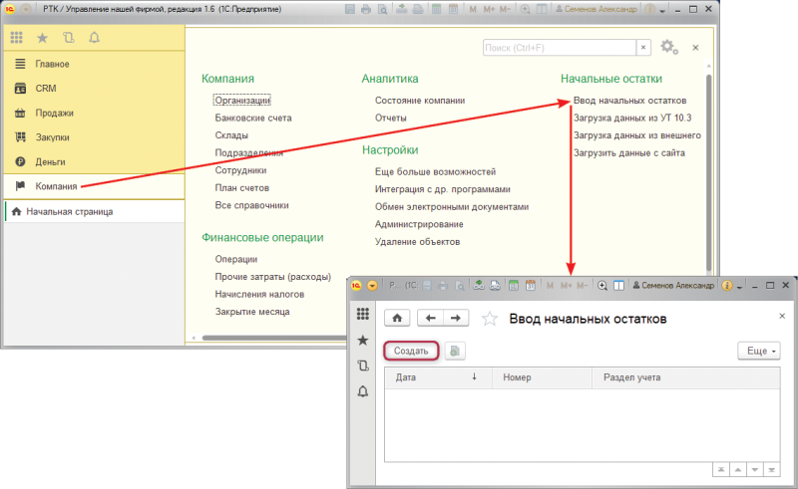Viewport: 798px width, 489px height.
Task: Open info icon in main window title bar
Action: click(x=649, y=9)
